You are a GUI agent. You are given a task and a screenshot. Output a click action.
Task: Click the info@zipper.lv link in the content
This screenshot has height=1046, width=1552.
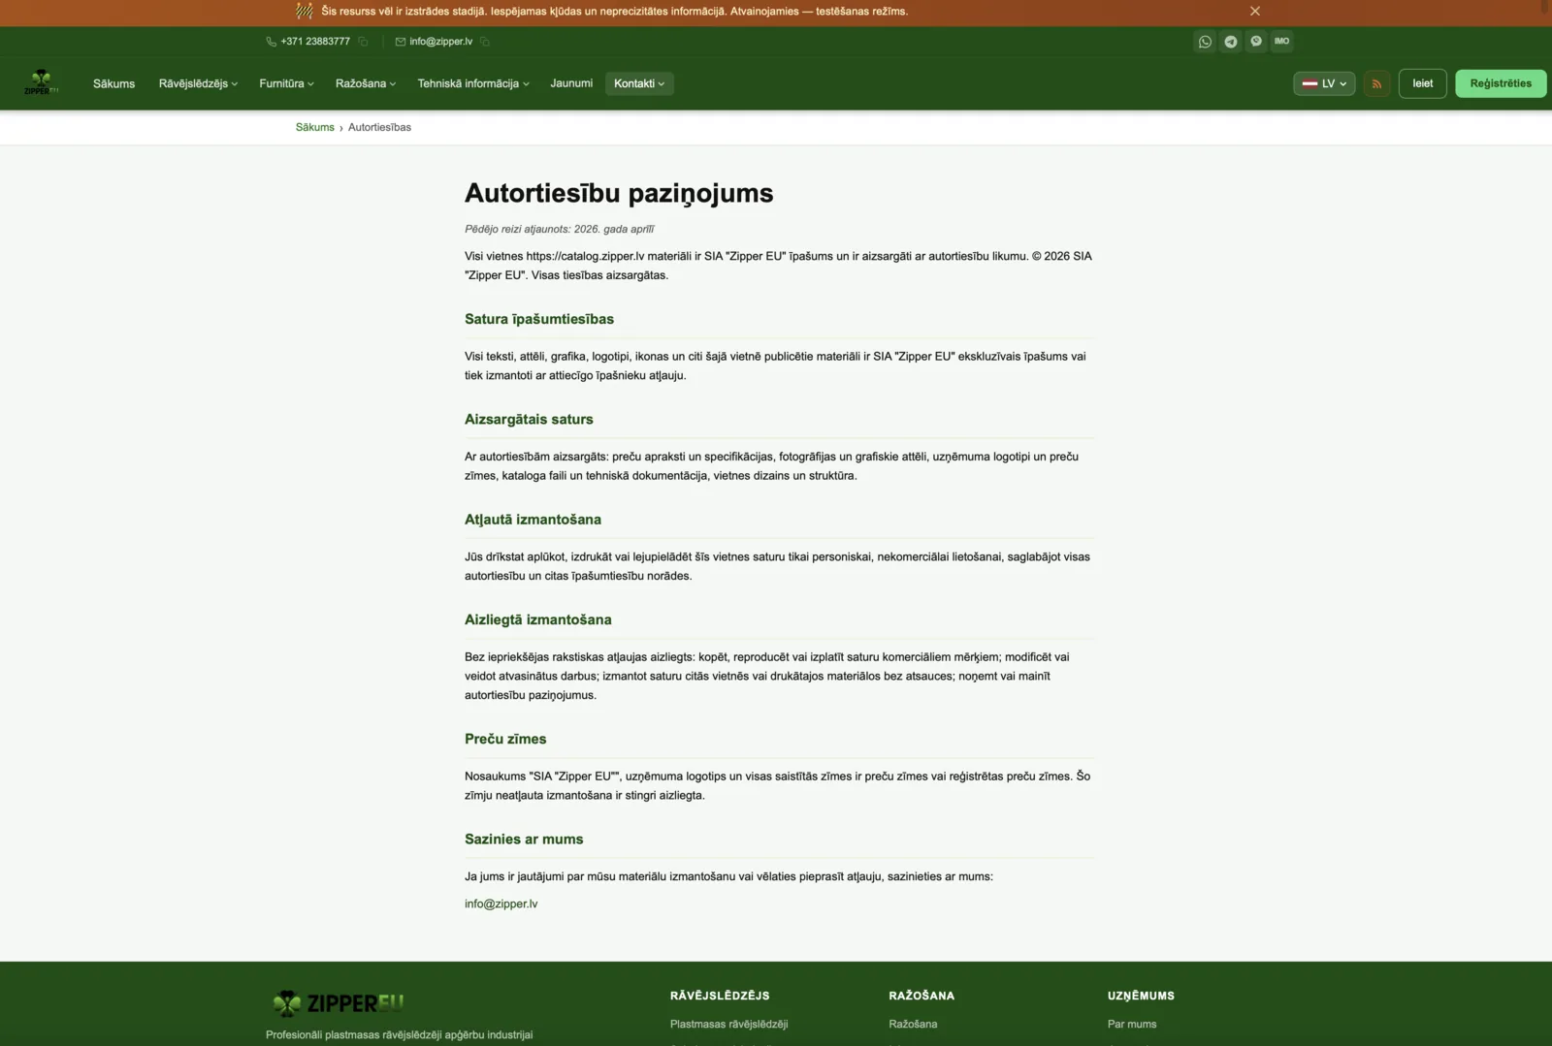[501, 903]
